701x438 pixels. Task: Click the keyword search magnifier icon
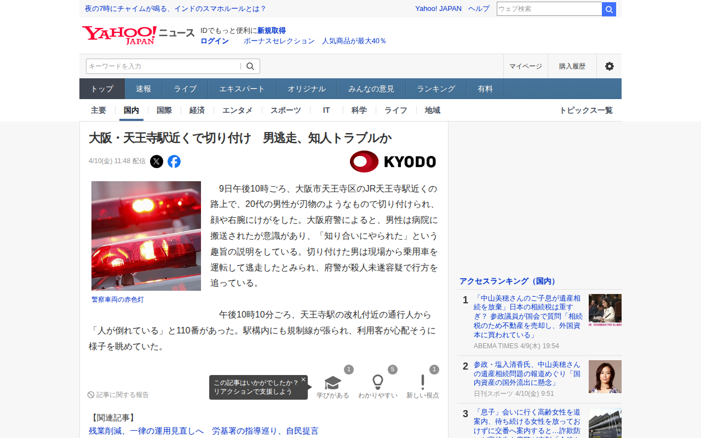point(250,66)
